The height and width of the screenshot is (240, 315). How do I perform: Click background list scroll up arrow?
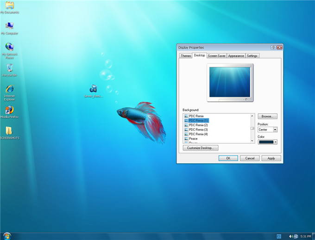click(x=252, y=116)
